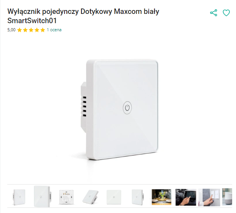236x213 pixels.
Task: Open the dining table with flowers thumbnail
Action: tap(161, 197)
